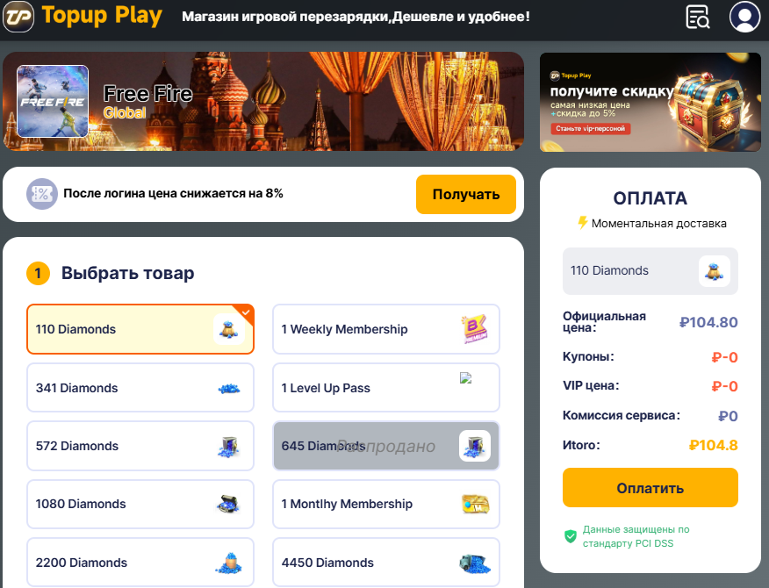
Task: Click the 4450 Diamonds truck icon
Action: [474, 563]
